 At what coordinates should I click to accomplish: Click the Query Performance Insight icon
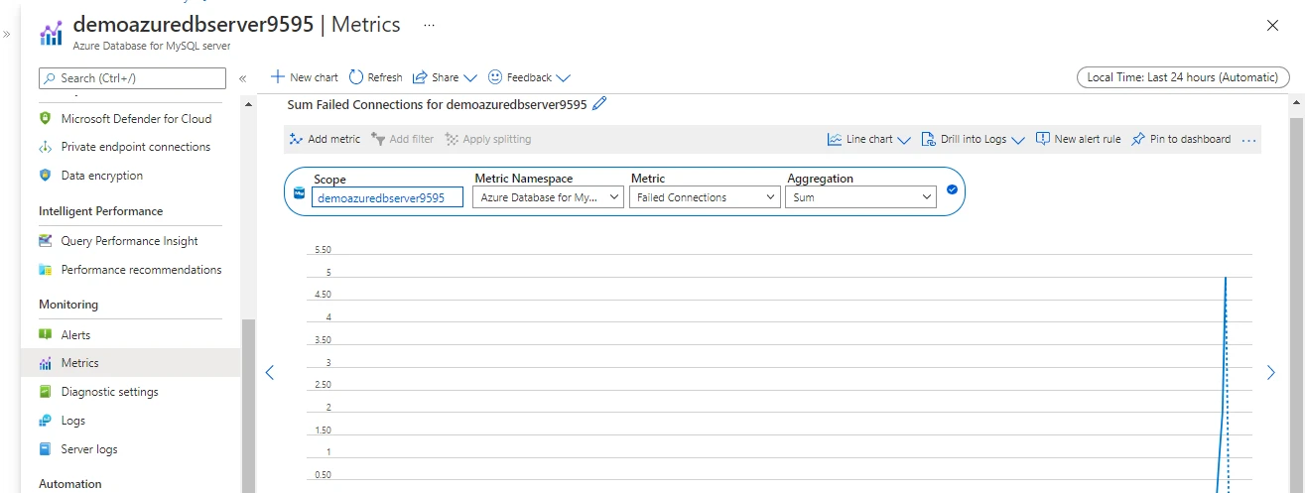click(x=45, y=241)
